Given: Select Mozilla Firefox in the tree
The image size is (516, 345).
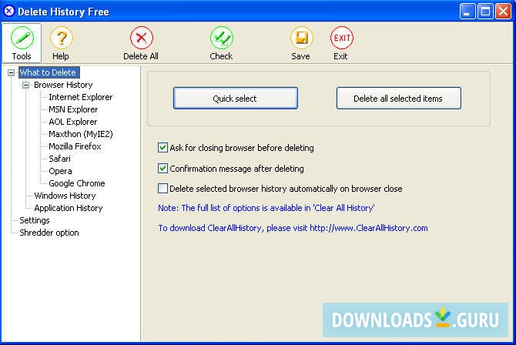Looking at the screenshot, I should (x=75, y=146).
